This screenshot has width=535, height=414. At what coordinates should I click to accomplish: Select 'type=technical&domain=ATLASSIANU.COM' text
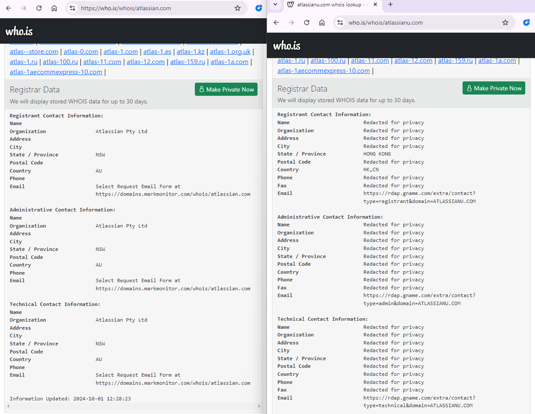pyautogui.click(x=418, y=406)
